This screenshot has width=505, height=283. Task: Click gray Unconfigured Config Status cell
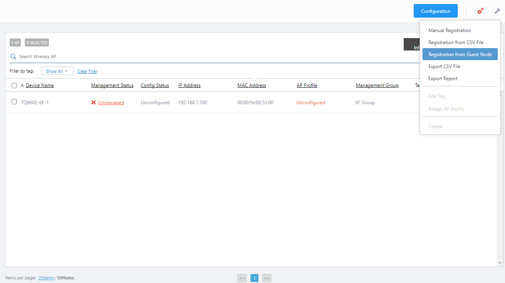pos(155,103)
